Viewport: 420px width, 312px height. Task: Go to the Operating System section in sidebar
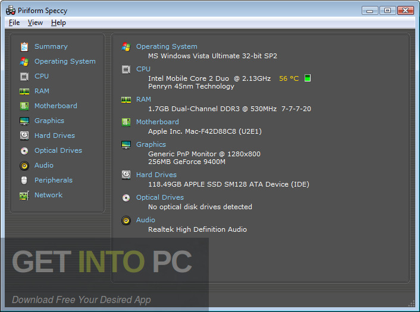click(x=65, y=61)
